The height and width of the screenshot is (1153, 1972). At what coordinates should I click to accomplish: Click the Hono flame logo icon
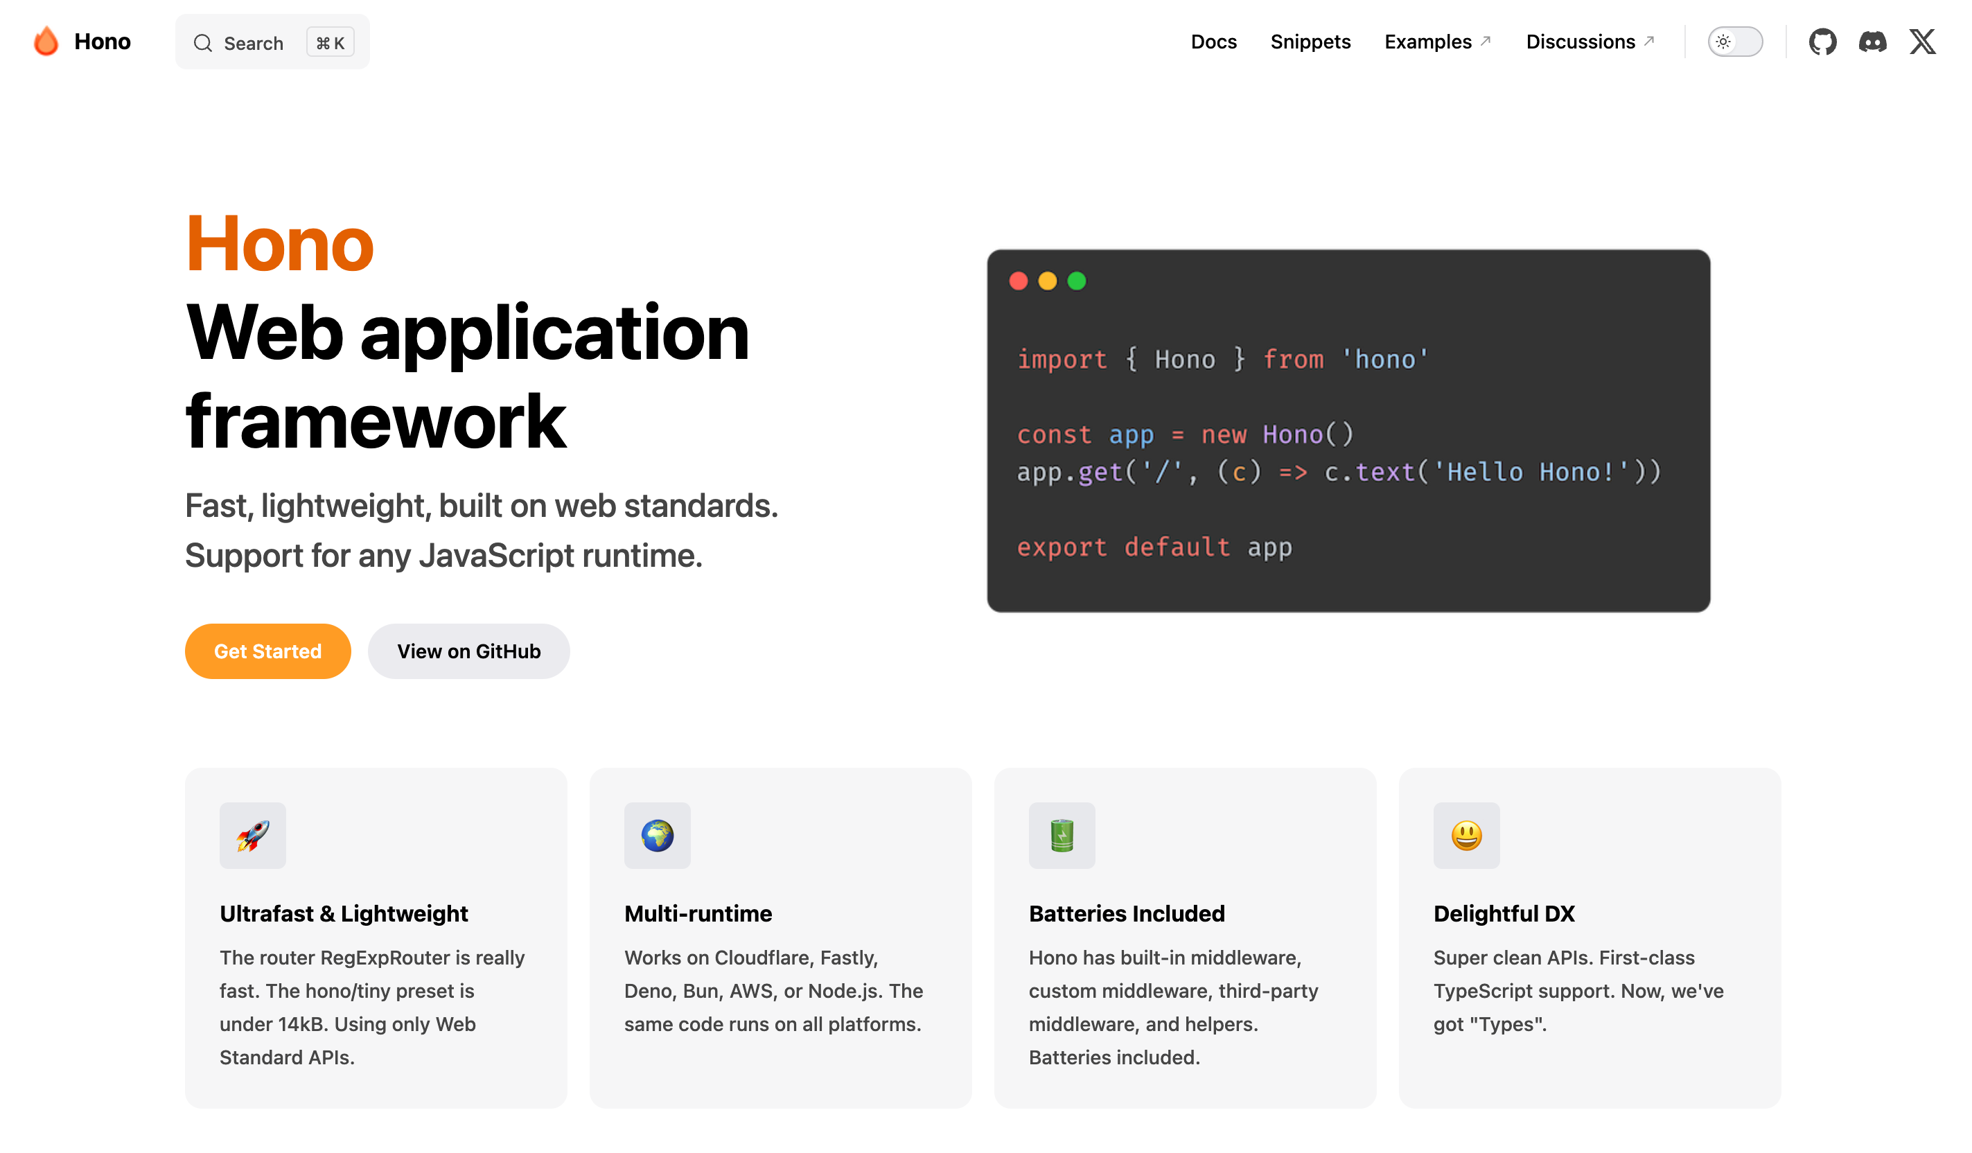click(46, 42)
